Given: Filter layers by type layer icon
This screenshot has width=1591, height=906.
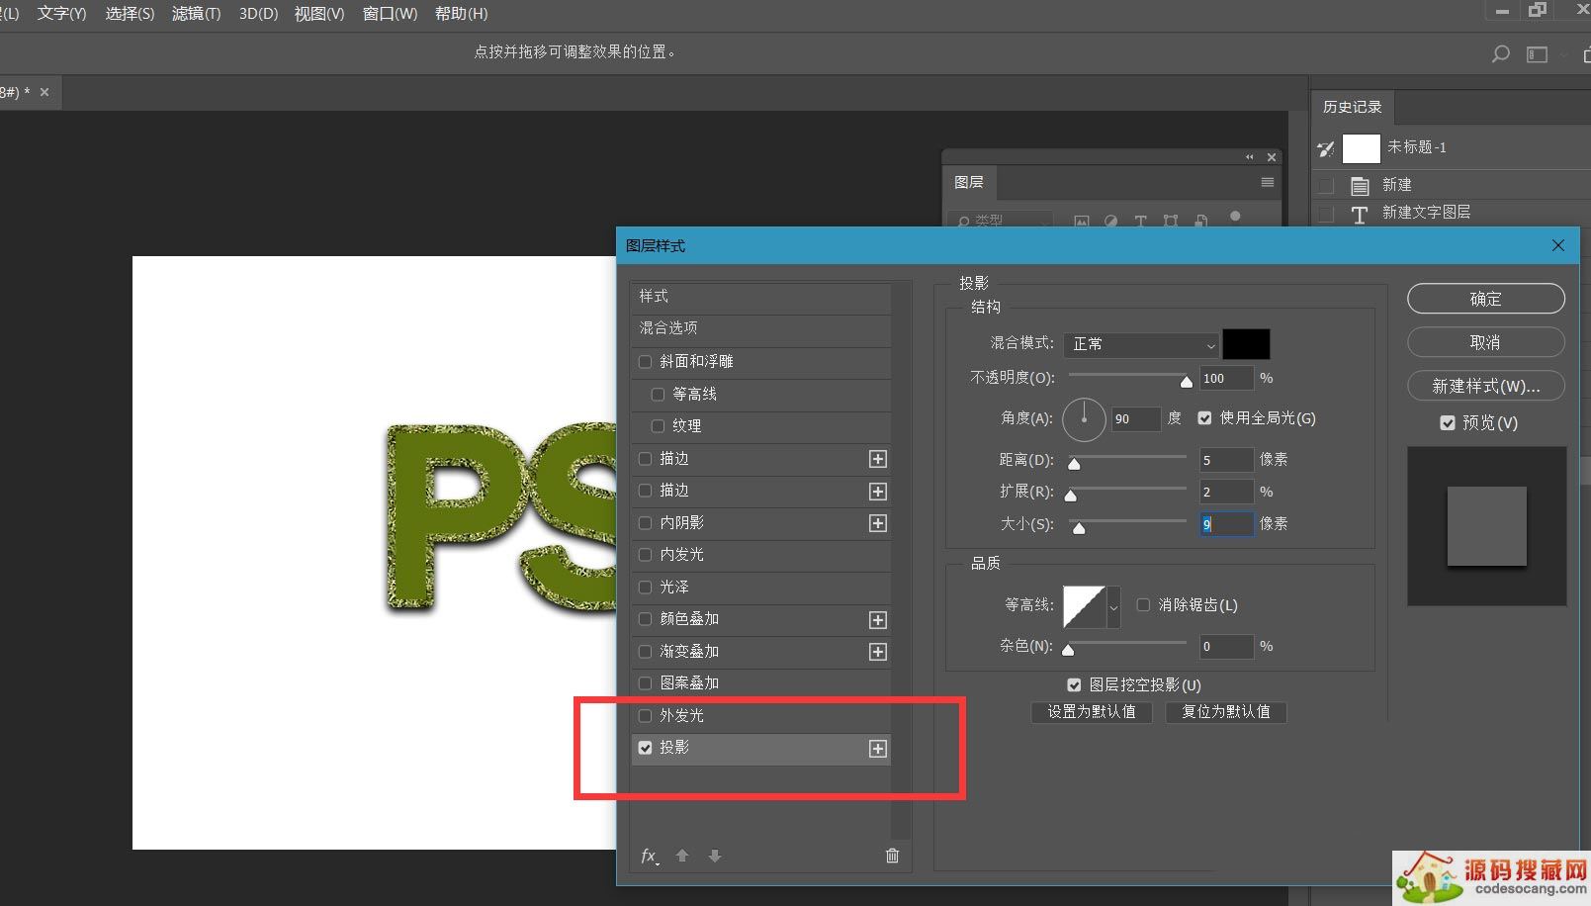Looking at the screenshot, I should pos(1140,222).
